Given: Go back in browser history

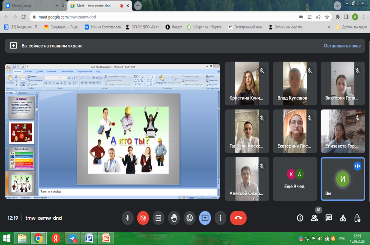Looking at the screenshot, I should 6,17.
